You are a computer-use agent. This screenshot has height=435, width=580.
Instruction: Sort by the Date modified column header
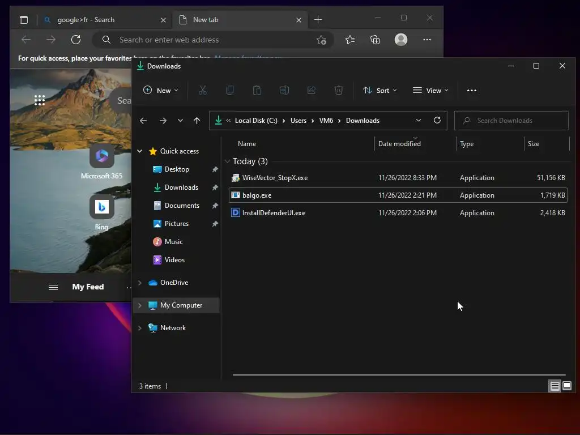[415, 144]
